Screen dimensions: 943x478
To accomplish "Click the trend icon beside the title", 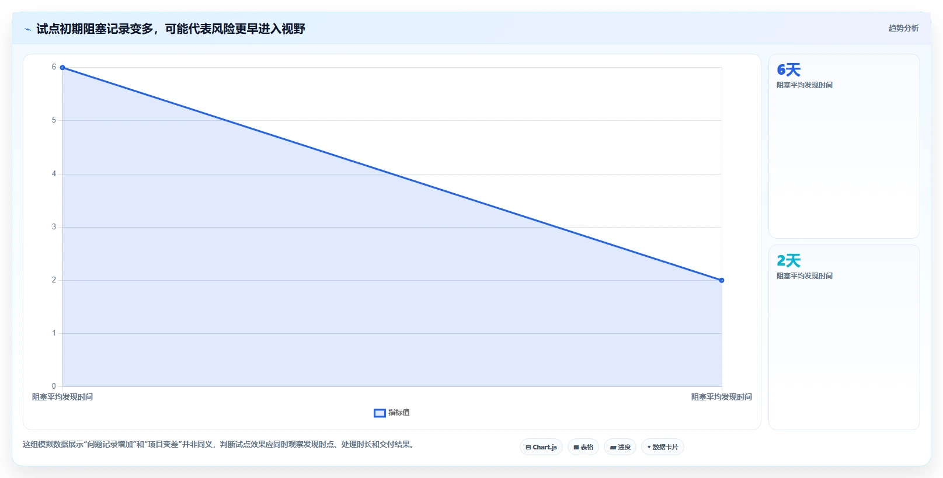I will click(x=27, y=29).
